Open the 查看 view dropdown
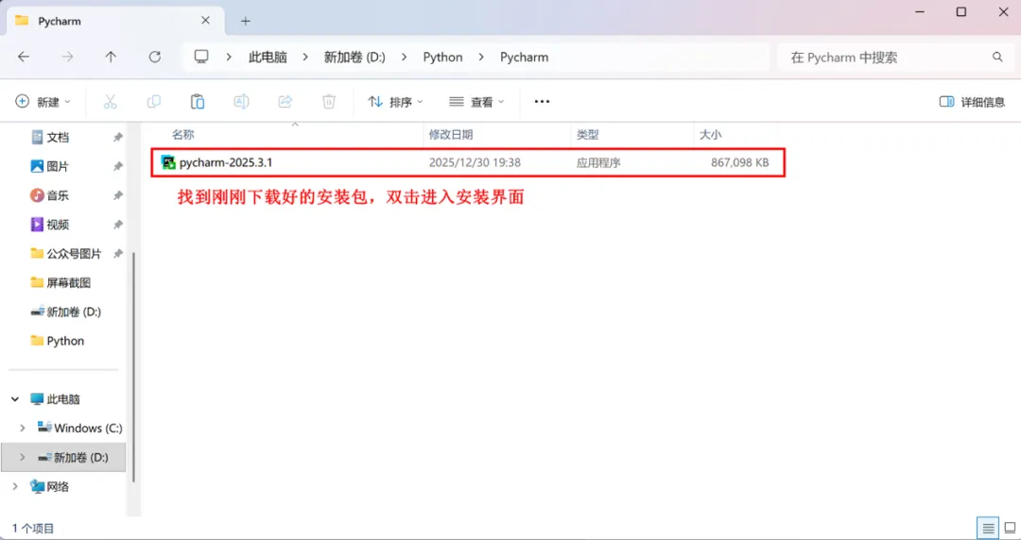 pyautogui.click(x=476, y=102)
